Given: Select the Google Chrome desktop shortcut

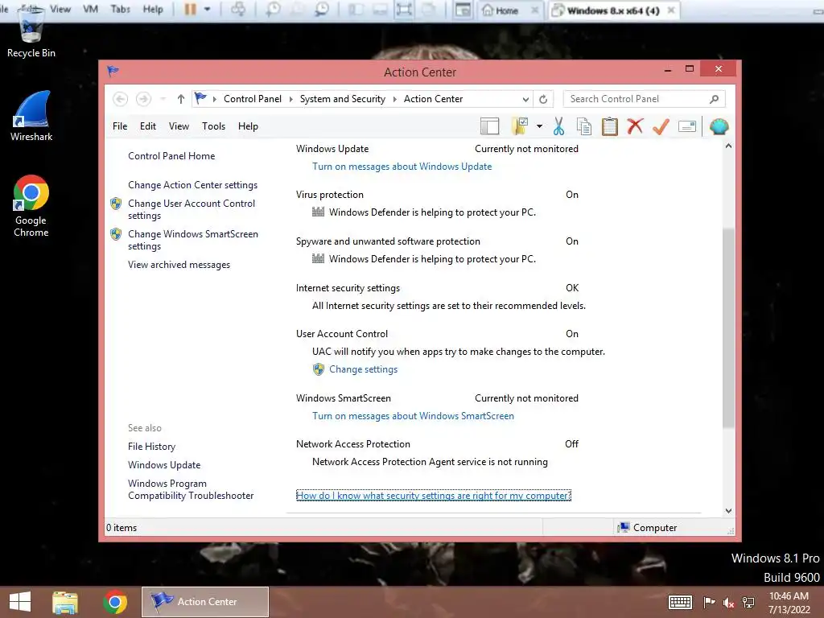Looking at the screenshot, I should [31, 206].
